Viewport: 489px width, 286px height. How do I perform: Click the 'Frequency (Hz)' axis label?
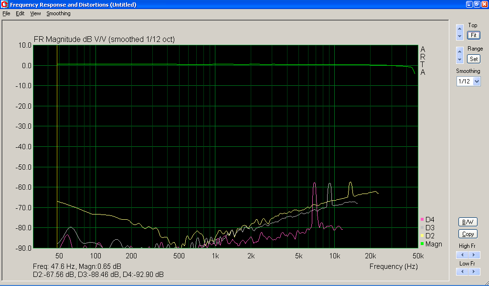pyautogui.click(x=393, y=266)
